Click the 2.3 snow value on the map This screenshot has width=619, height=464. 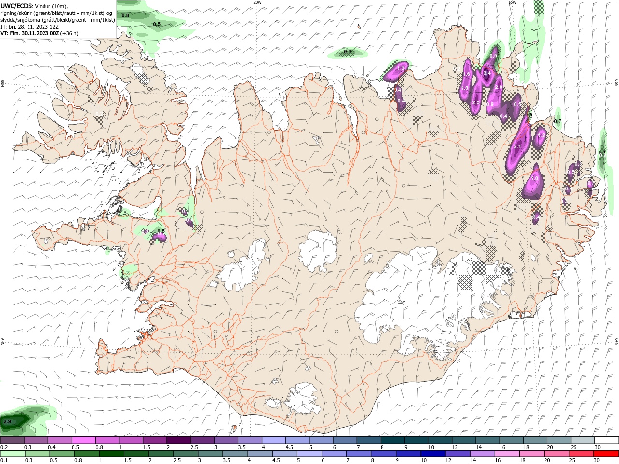tap(475, 102)
